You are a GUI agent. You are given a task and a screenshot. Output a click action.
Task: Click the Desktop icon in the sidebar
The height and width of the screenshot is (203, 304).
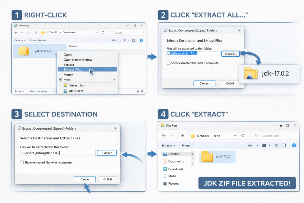pyautogui.click(x=165, y=154)
